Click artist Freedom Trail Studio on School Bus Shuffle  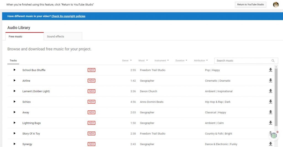153,70
